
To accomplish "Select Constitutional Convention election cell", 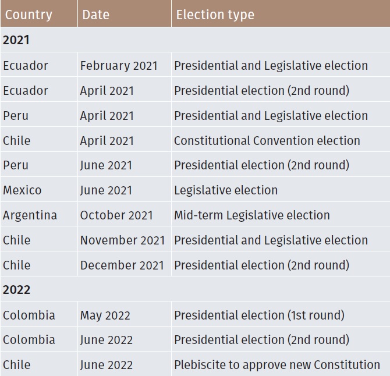I will click(281, 140).
